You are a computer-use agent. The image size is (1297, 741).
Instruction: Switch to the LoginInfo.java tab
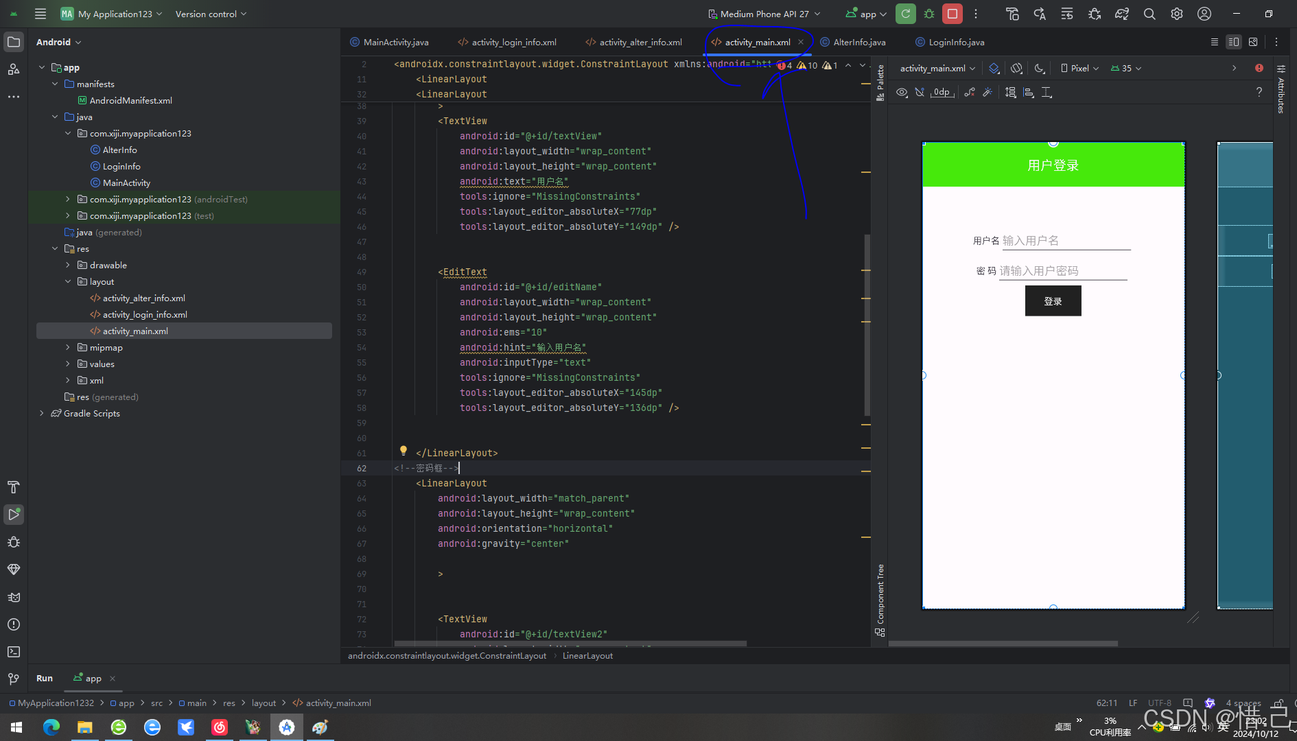[950, 42]
